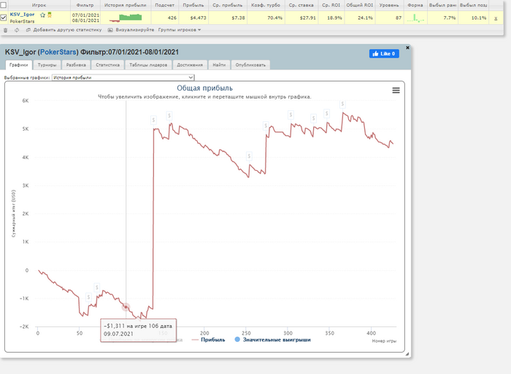Screen dimensions: 511x374
Task: Click the highest $ marker near game 365
Action: point(342,104)
